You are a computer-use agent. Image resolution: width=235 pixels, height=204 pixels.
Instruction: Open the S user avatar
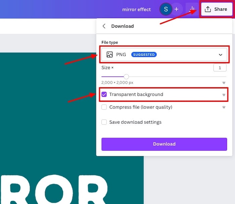[x=166, y=9]
